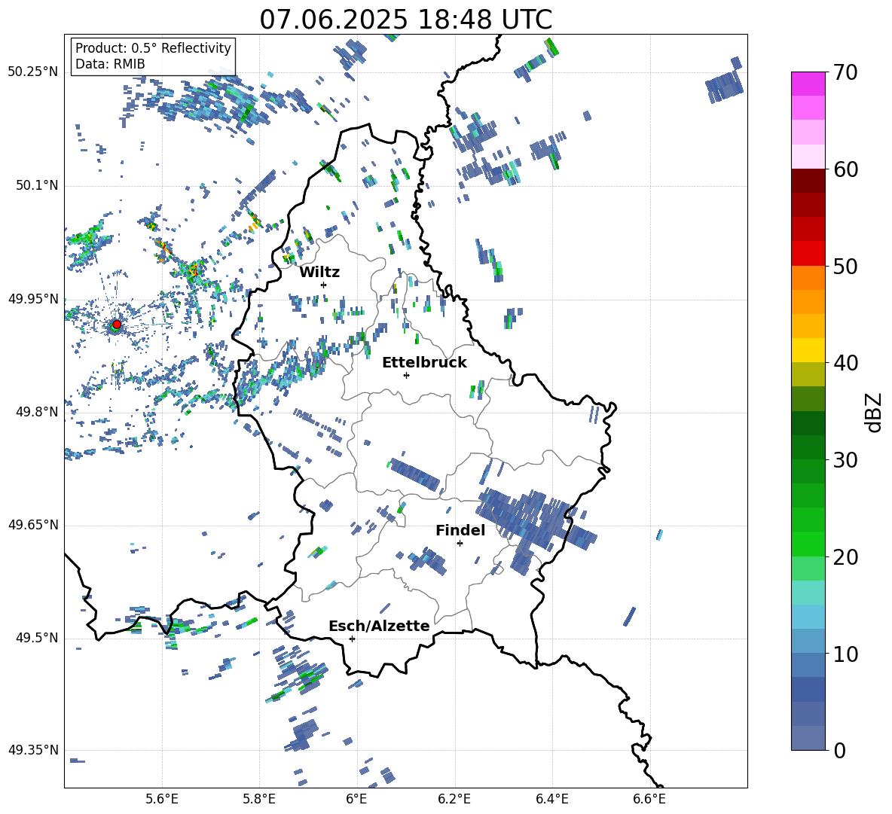Click the dBZ colorbar axis label
The width and height of the screenshot is (892, 814).
click(875, 412)
